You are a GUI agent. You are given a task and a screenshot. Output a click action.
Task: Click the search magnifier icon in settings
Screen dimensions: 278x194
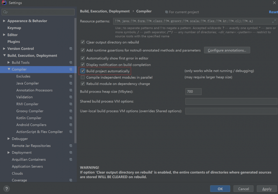point(5,12)
